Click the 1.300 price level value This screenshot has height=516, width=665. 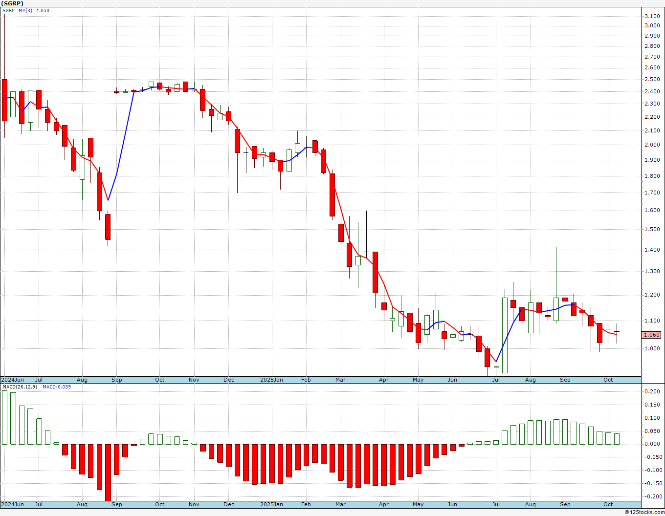coord(652,271)
